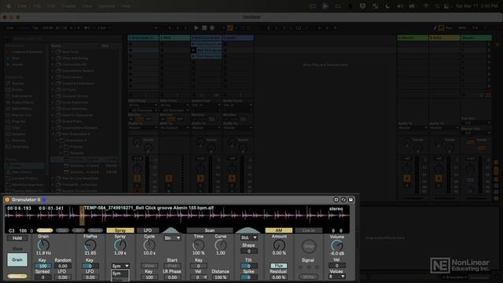Switch to the Live In tab
Image resolution: width=503 pixels, height=283 pixels.
tap(309, 230)
